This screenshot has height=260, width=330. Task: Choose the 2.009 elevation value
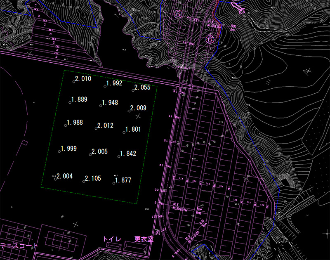pos(138,108)
